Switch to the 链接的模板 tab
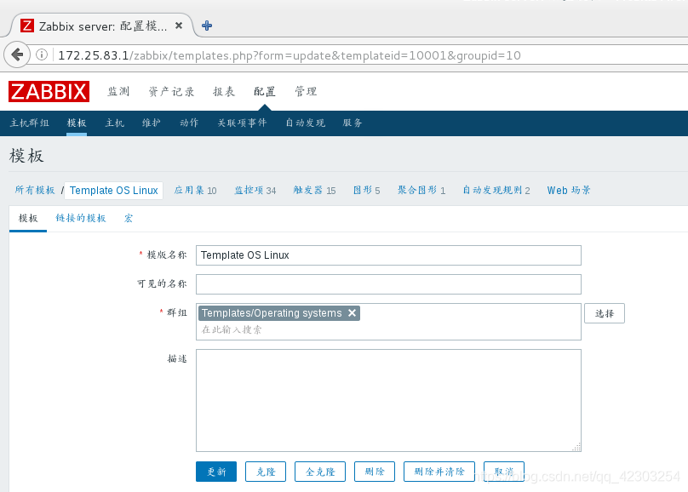Image resolution: width=688 pixels, height=492 pixels. [81, 219]
